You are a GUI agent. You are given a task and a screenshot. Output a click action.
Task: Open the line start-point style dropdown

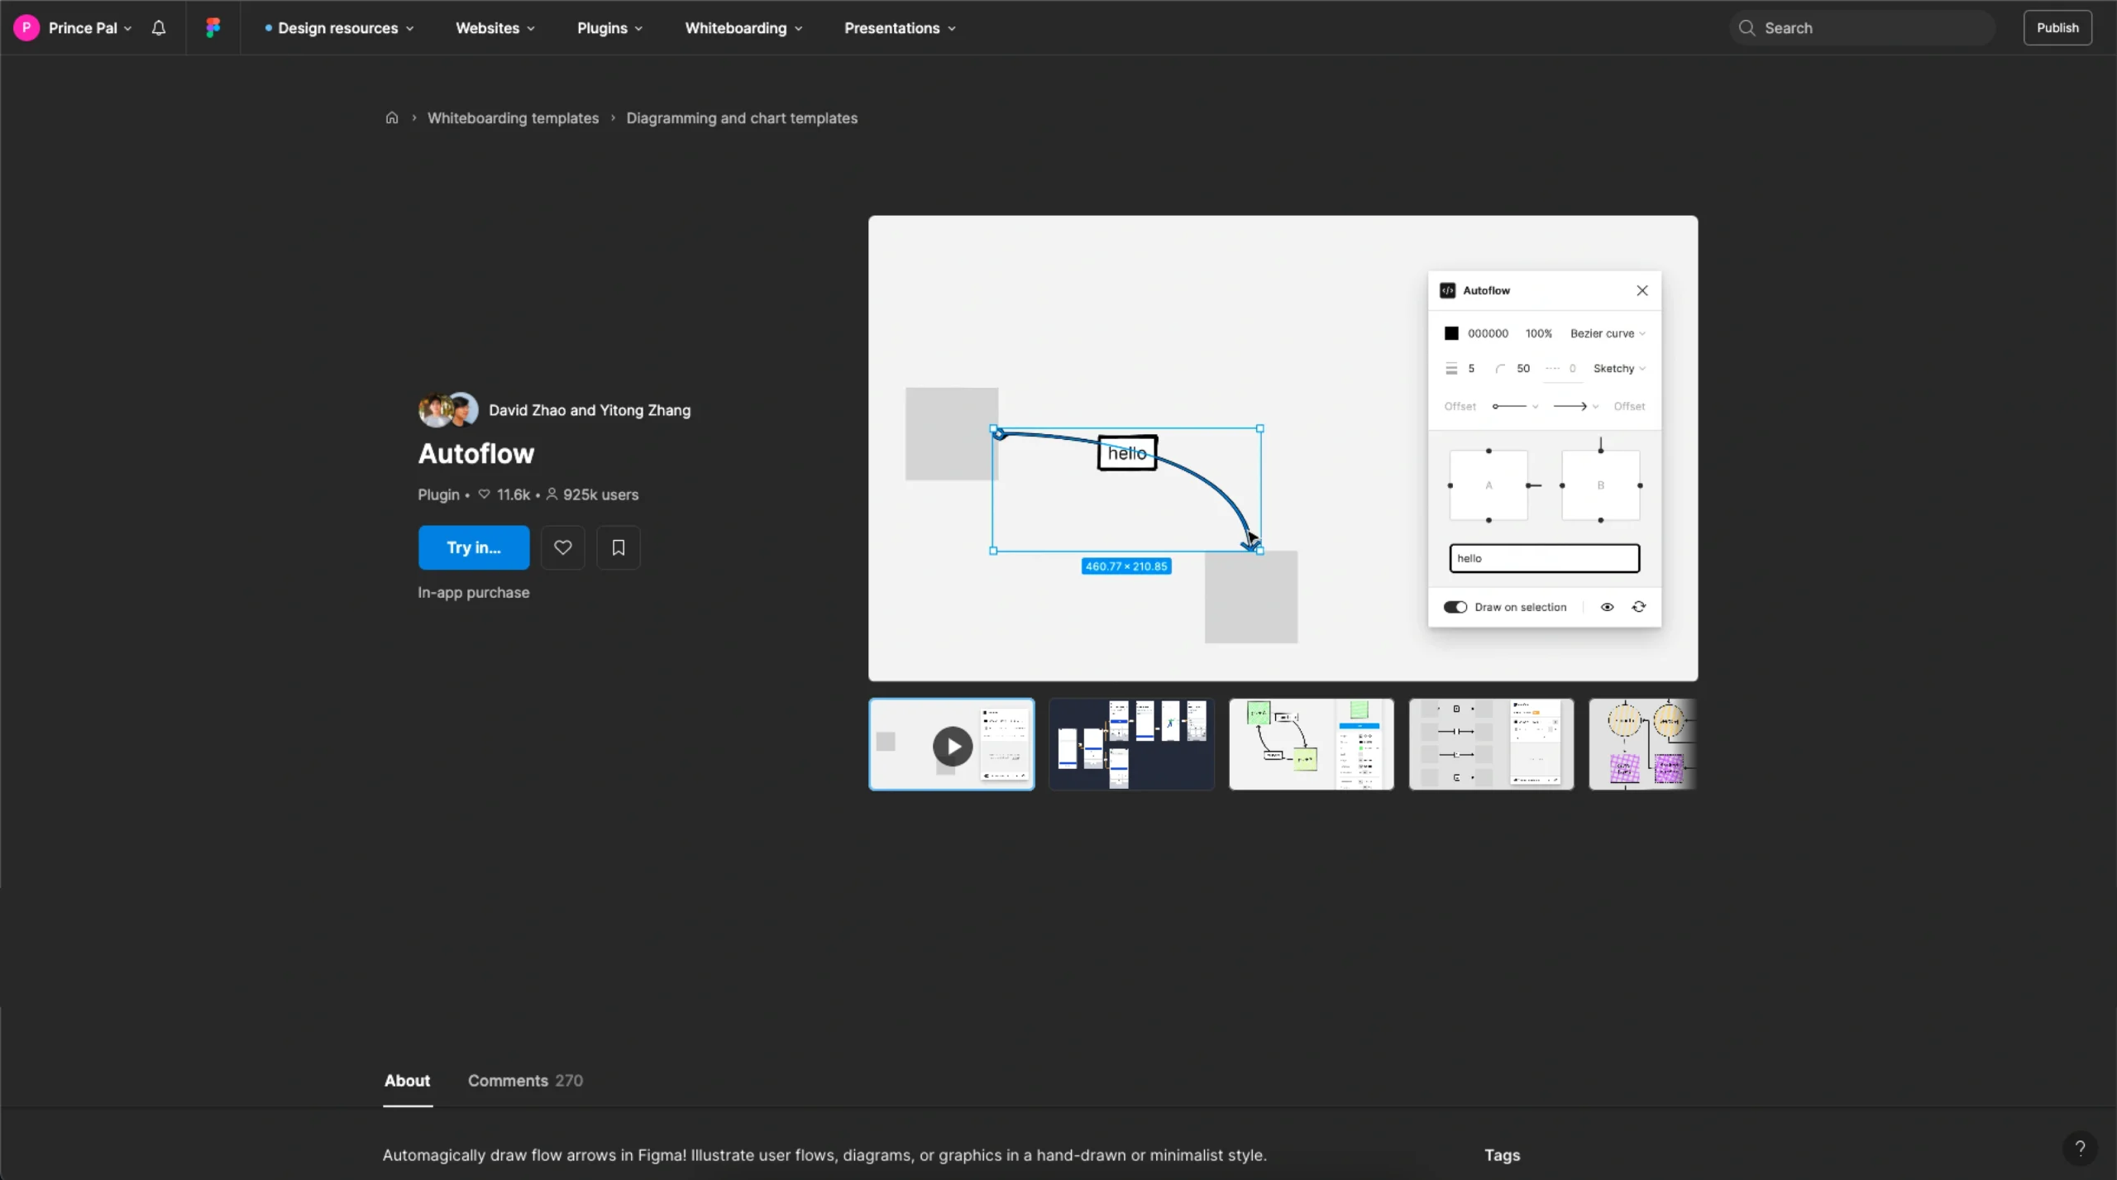tap(1515, 406)
